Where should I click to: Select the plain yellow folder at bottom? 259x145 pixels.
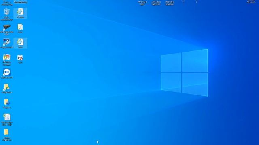click(6, 132)
